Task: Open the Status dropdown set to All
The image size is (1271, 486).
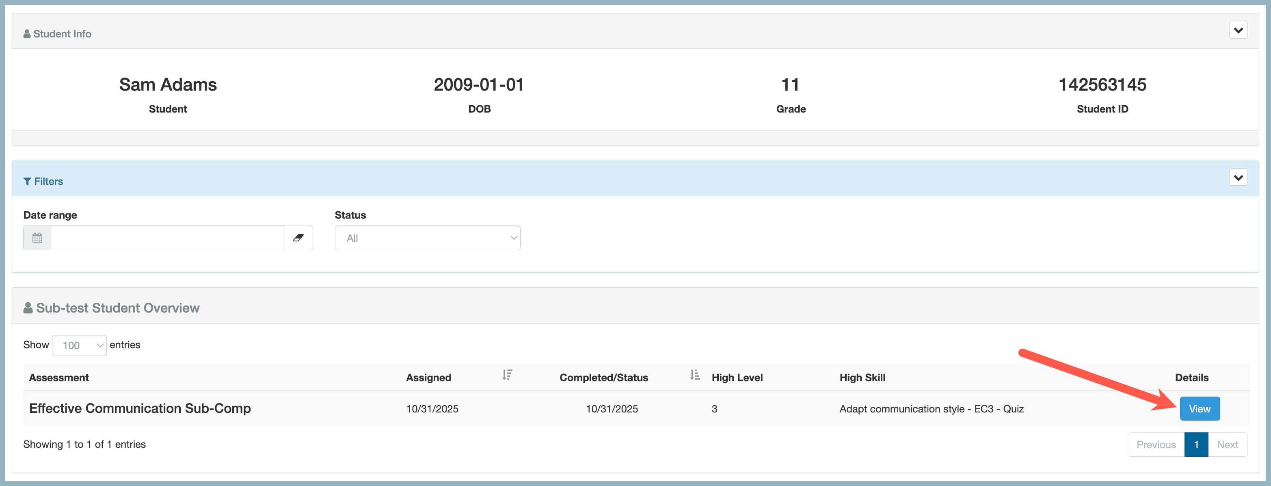Action: 427,238
